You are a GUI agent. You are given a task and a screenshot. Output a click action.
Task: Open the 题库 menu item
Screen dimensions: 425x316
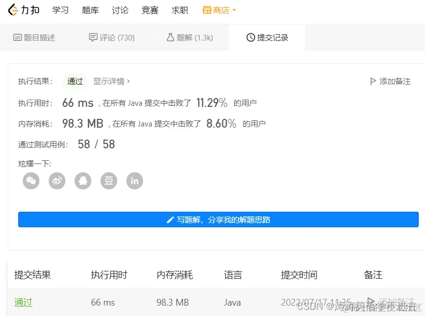click(x=90, y=10)
